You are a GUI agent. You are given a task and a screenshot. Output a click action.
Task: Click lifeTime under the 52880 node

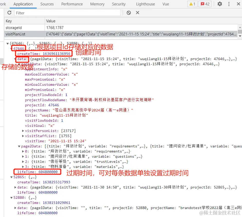coord(38,213)
